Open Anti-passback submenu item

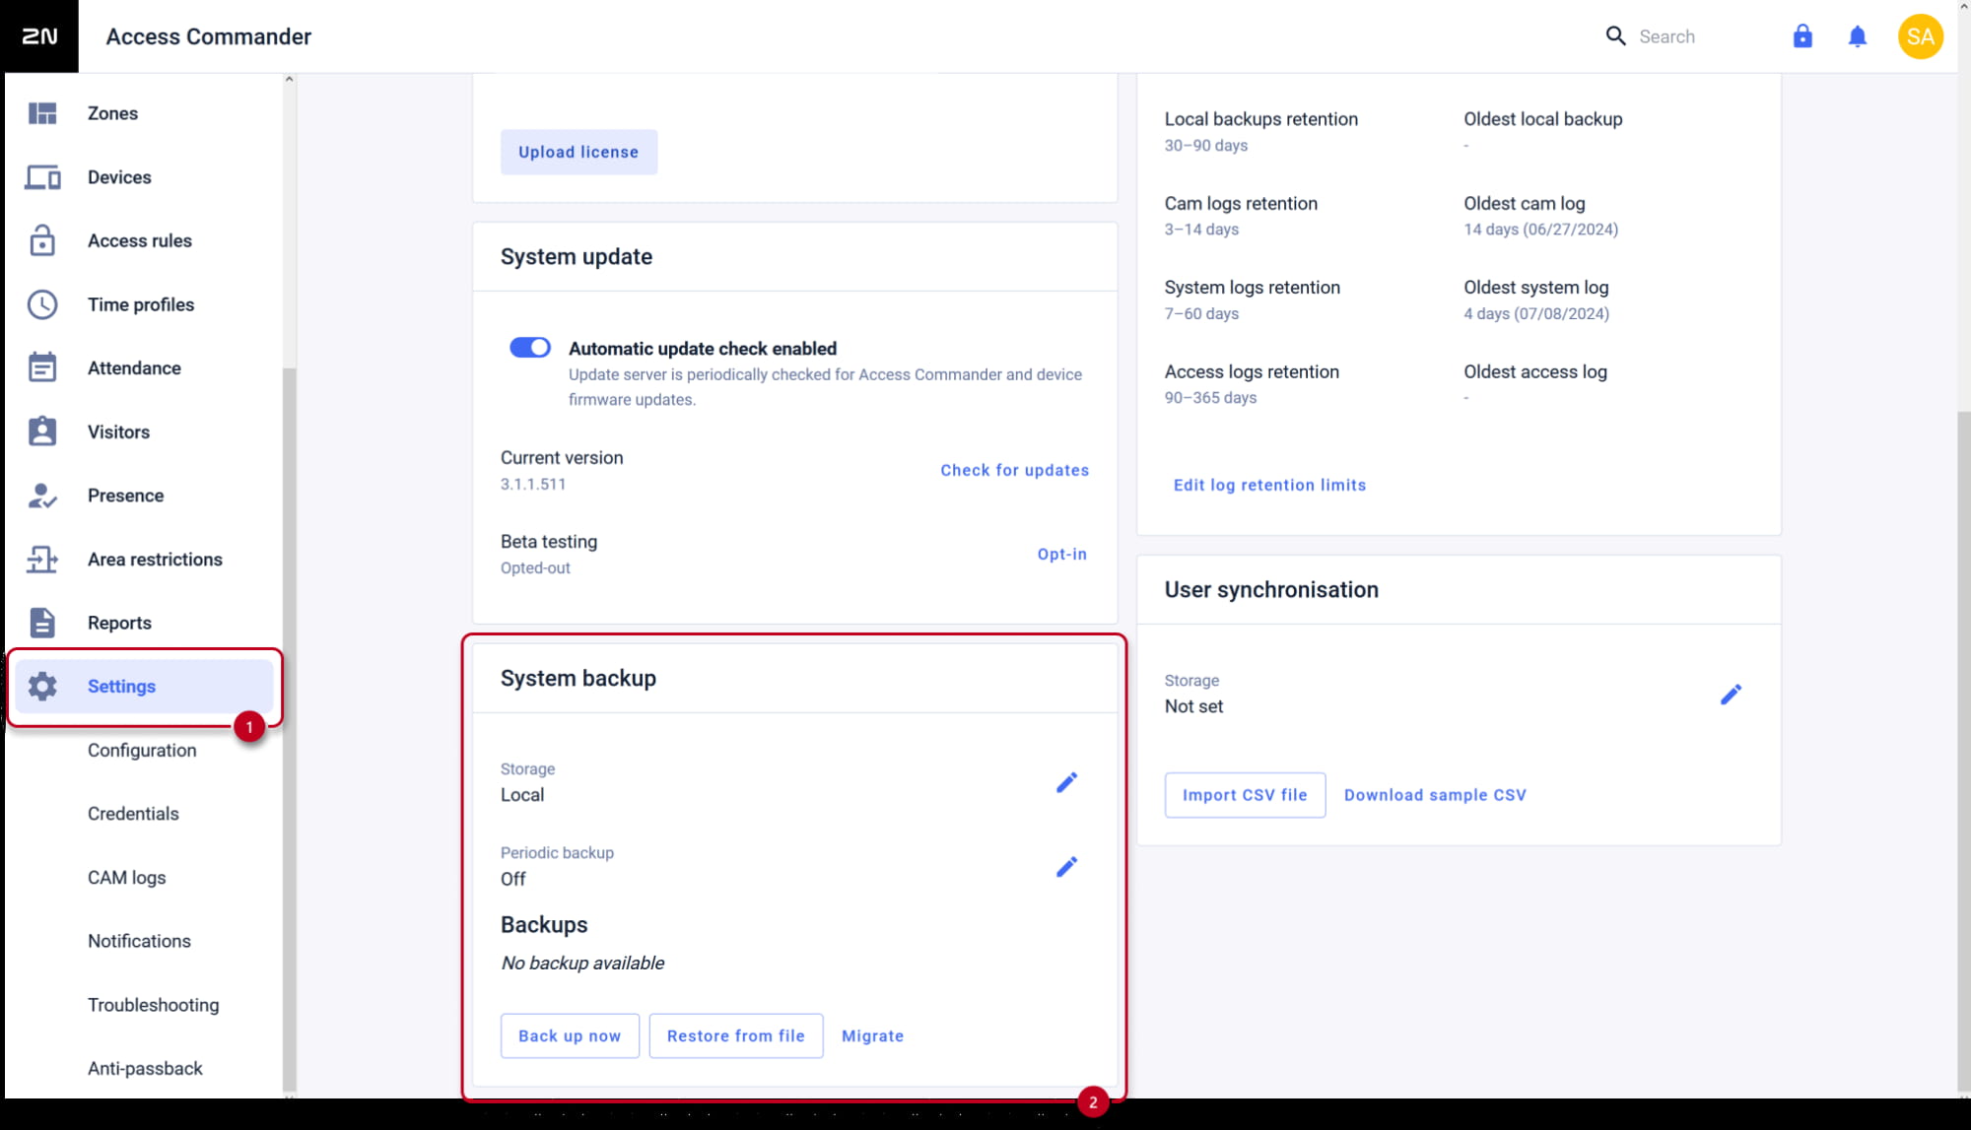(145, 1069)
